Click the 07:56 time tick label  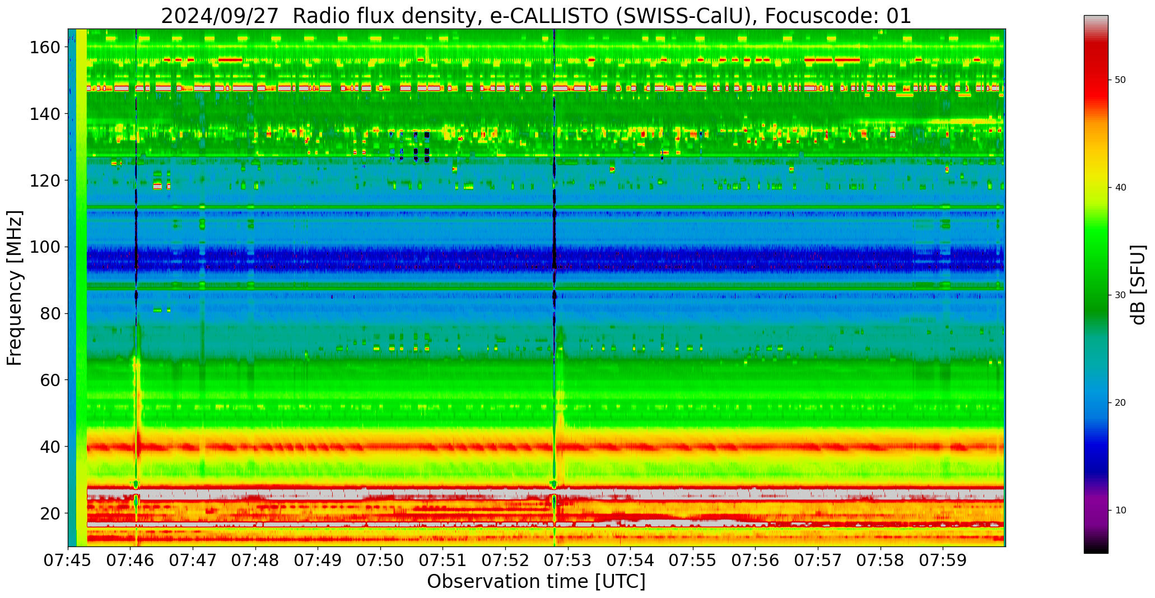tap(755, 560)
